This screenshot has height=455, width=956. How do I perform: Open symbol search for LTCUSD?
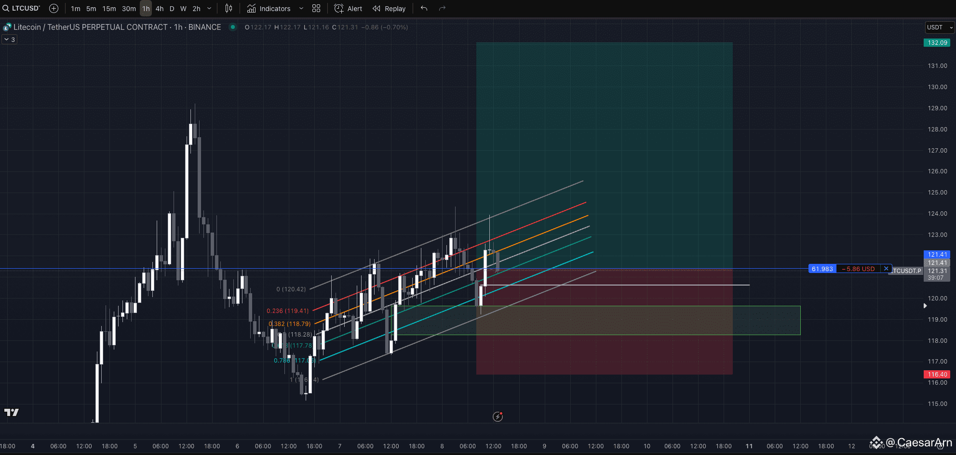[x=21, y=8]
